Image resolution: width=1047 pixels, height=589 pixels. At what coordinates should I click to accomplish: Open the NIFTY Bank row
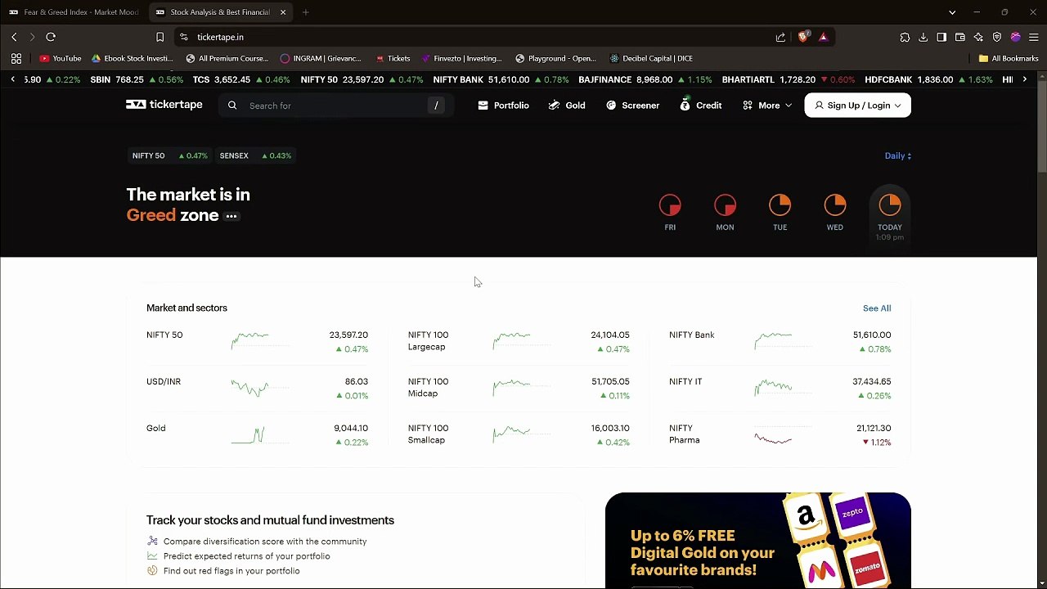pyautogui.click(x=780, y=341)
